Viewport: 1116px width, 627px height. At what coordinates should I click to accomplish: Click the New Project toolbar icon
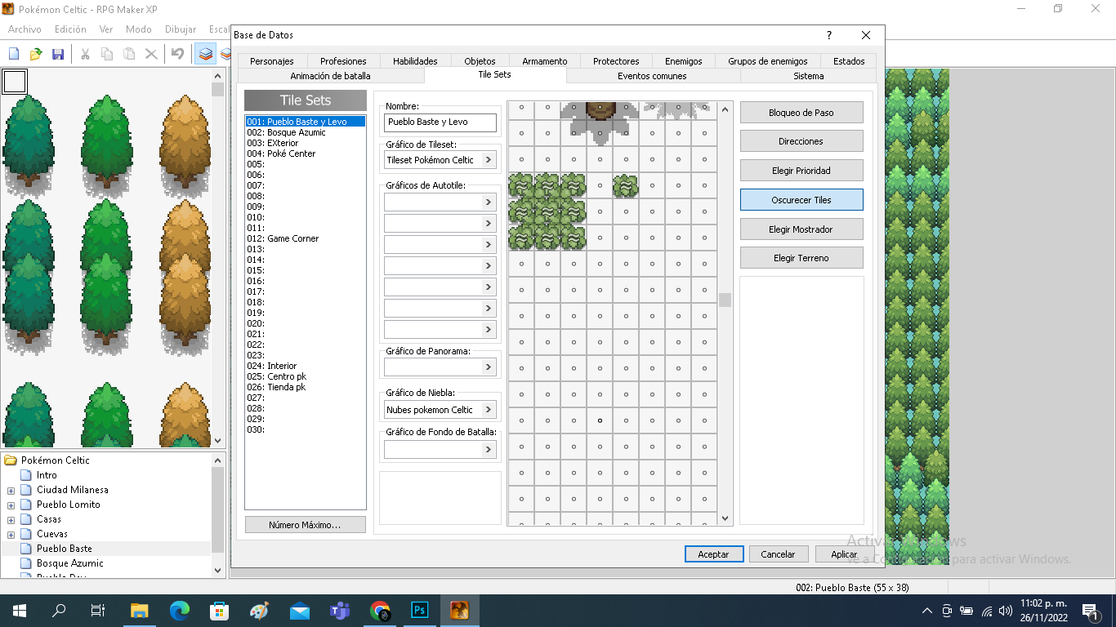coord(14,54)
